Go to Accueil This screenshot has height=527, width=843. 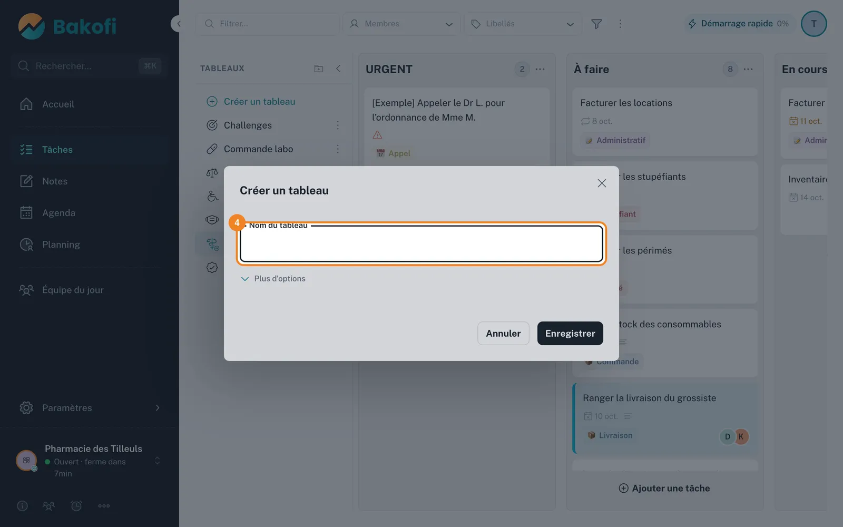[x=90, y=104]
